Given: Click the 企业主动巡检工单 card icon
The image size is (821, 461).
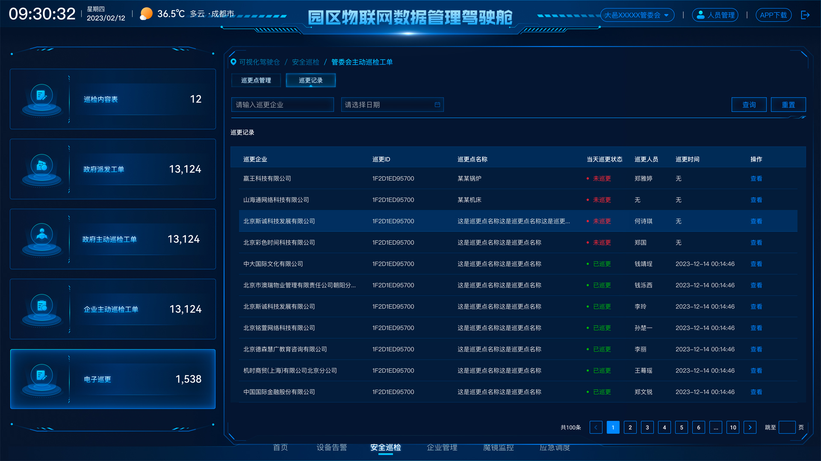Looking at the screenshot, I should pyautogui.click(x=42, y=306).
